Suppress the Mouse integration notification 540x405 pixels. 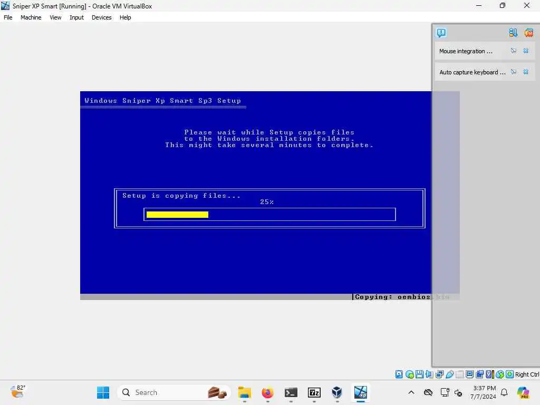point(514,51)
